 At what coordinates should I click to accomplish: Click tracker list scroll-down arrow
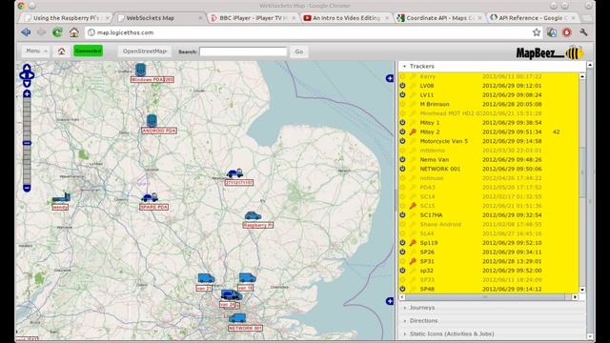coord(582,290)
